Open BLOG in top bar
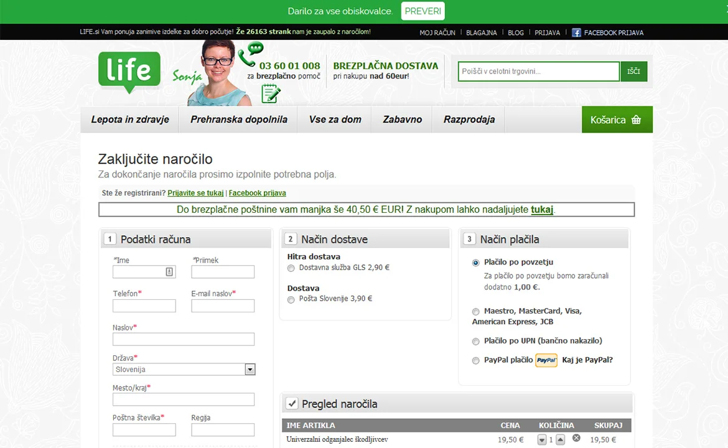The width and height of the screenshot is (728, 448). (516, 33)
